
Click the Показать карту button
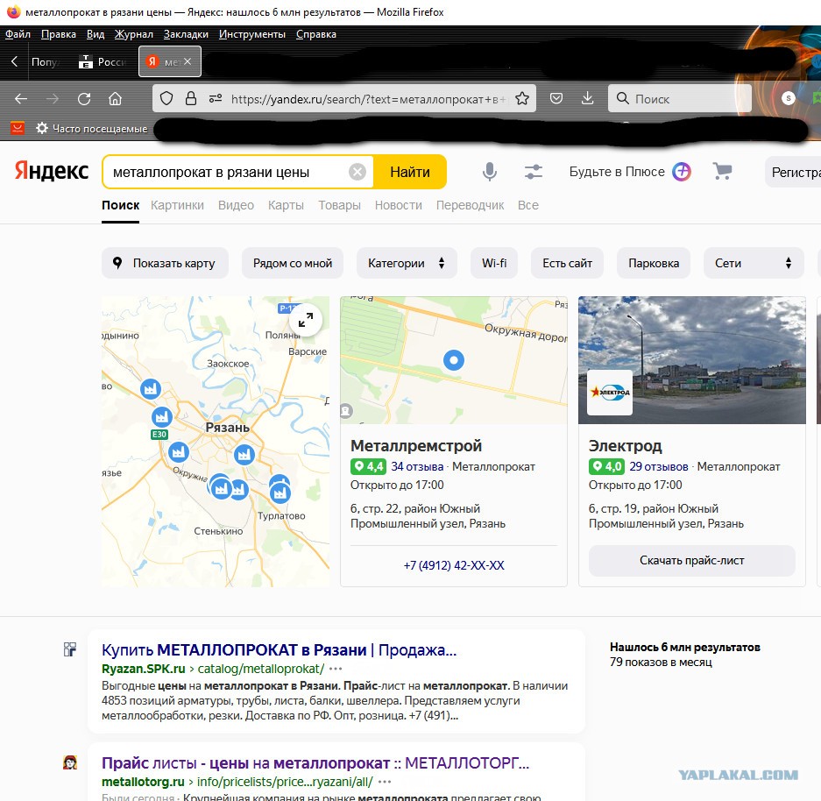coord(165,263)
